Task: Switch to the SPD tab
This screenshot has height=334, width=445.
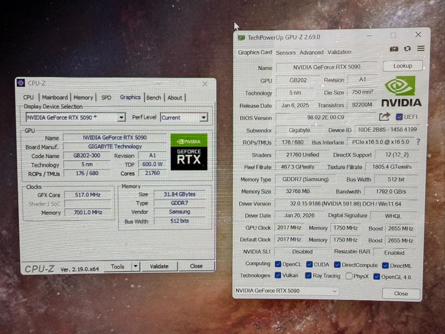Action: point(106,97)
